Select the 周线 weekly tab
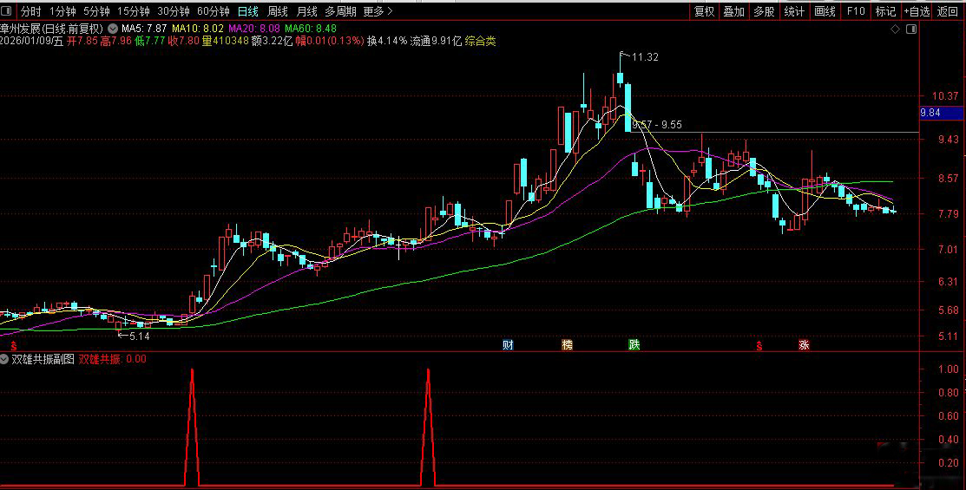Image resolution: width=966 pixels, height=490 pixels. tap(278, 11)
